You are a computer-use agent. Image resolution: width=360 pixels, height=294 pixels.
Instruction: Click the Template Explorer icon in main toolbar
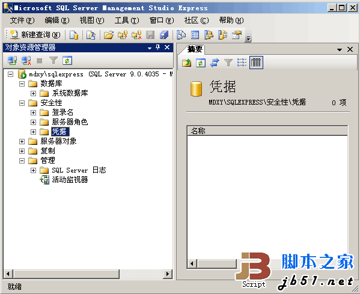(x=222, y=35)
